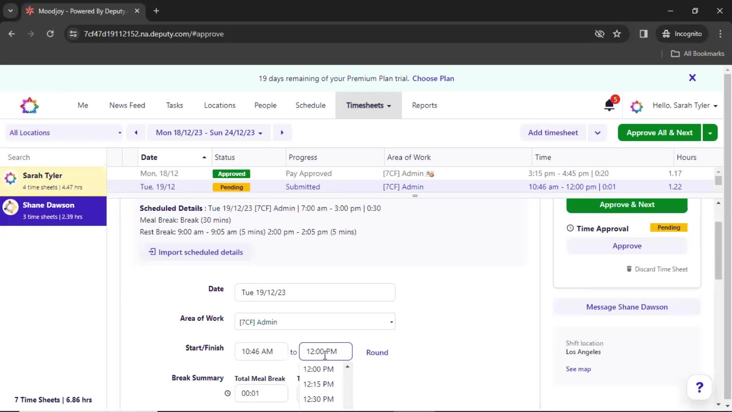This screenshot has width=732, height=412.
Task: Open the browser side panel icon
Action: 644,34
